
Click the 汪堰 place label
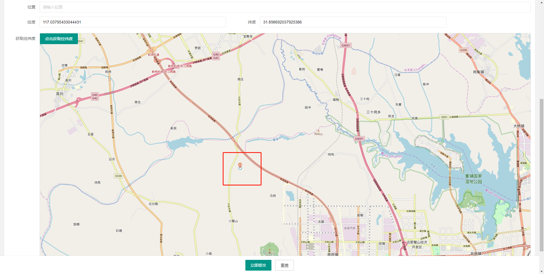pos(397,75)
